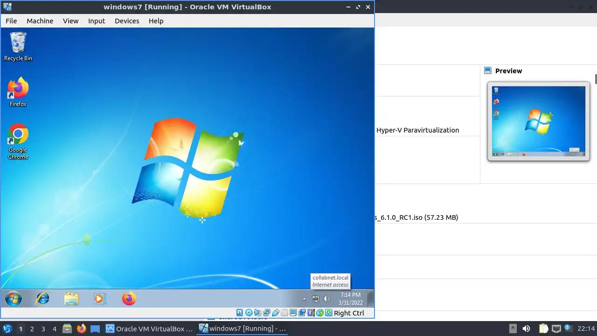Click the display status indicator
Screen dimensions: 597x336
click(x=293, y=313)
